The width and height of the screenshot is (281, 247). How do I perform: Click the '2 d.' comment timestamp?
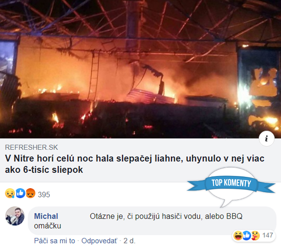click(x=129, y=241)
